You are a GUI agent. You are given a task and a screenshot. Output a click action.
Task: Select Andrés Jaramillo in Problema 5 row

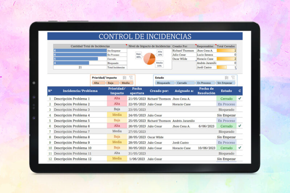point(183,121)
